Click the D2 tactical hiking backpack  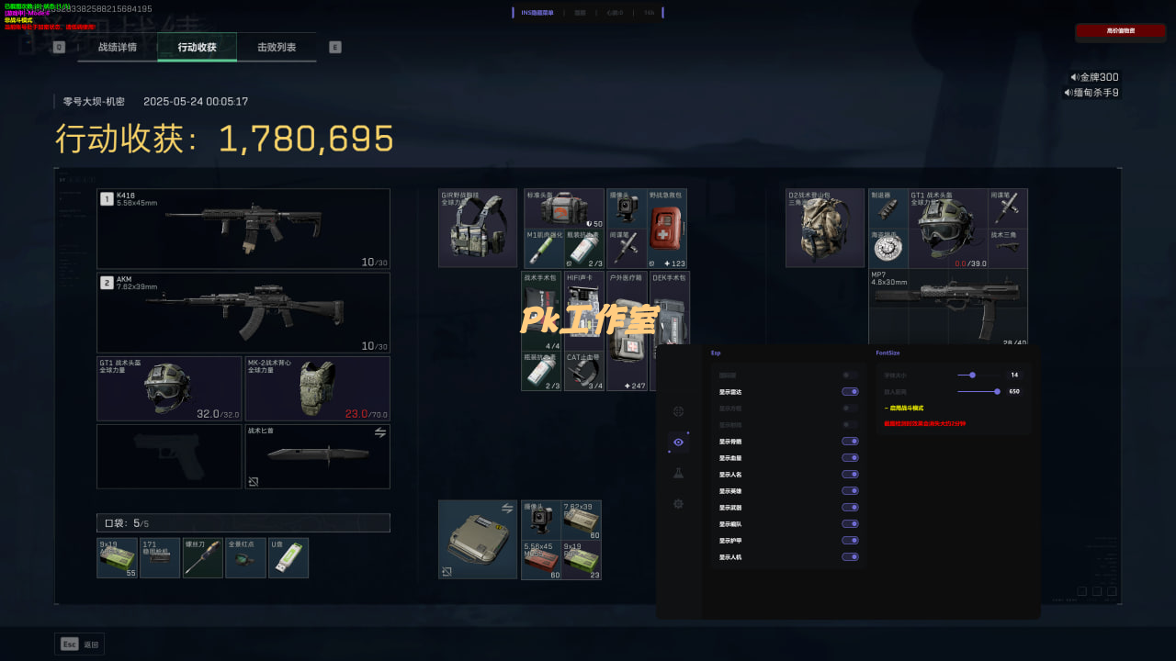[x=825, y=228]
